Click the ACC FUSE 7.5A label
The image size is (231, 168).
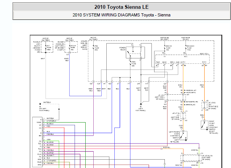190,48
